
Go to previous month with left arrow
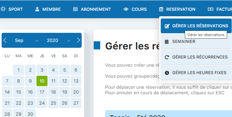pyautogui.click(x=5, y=40)
